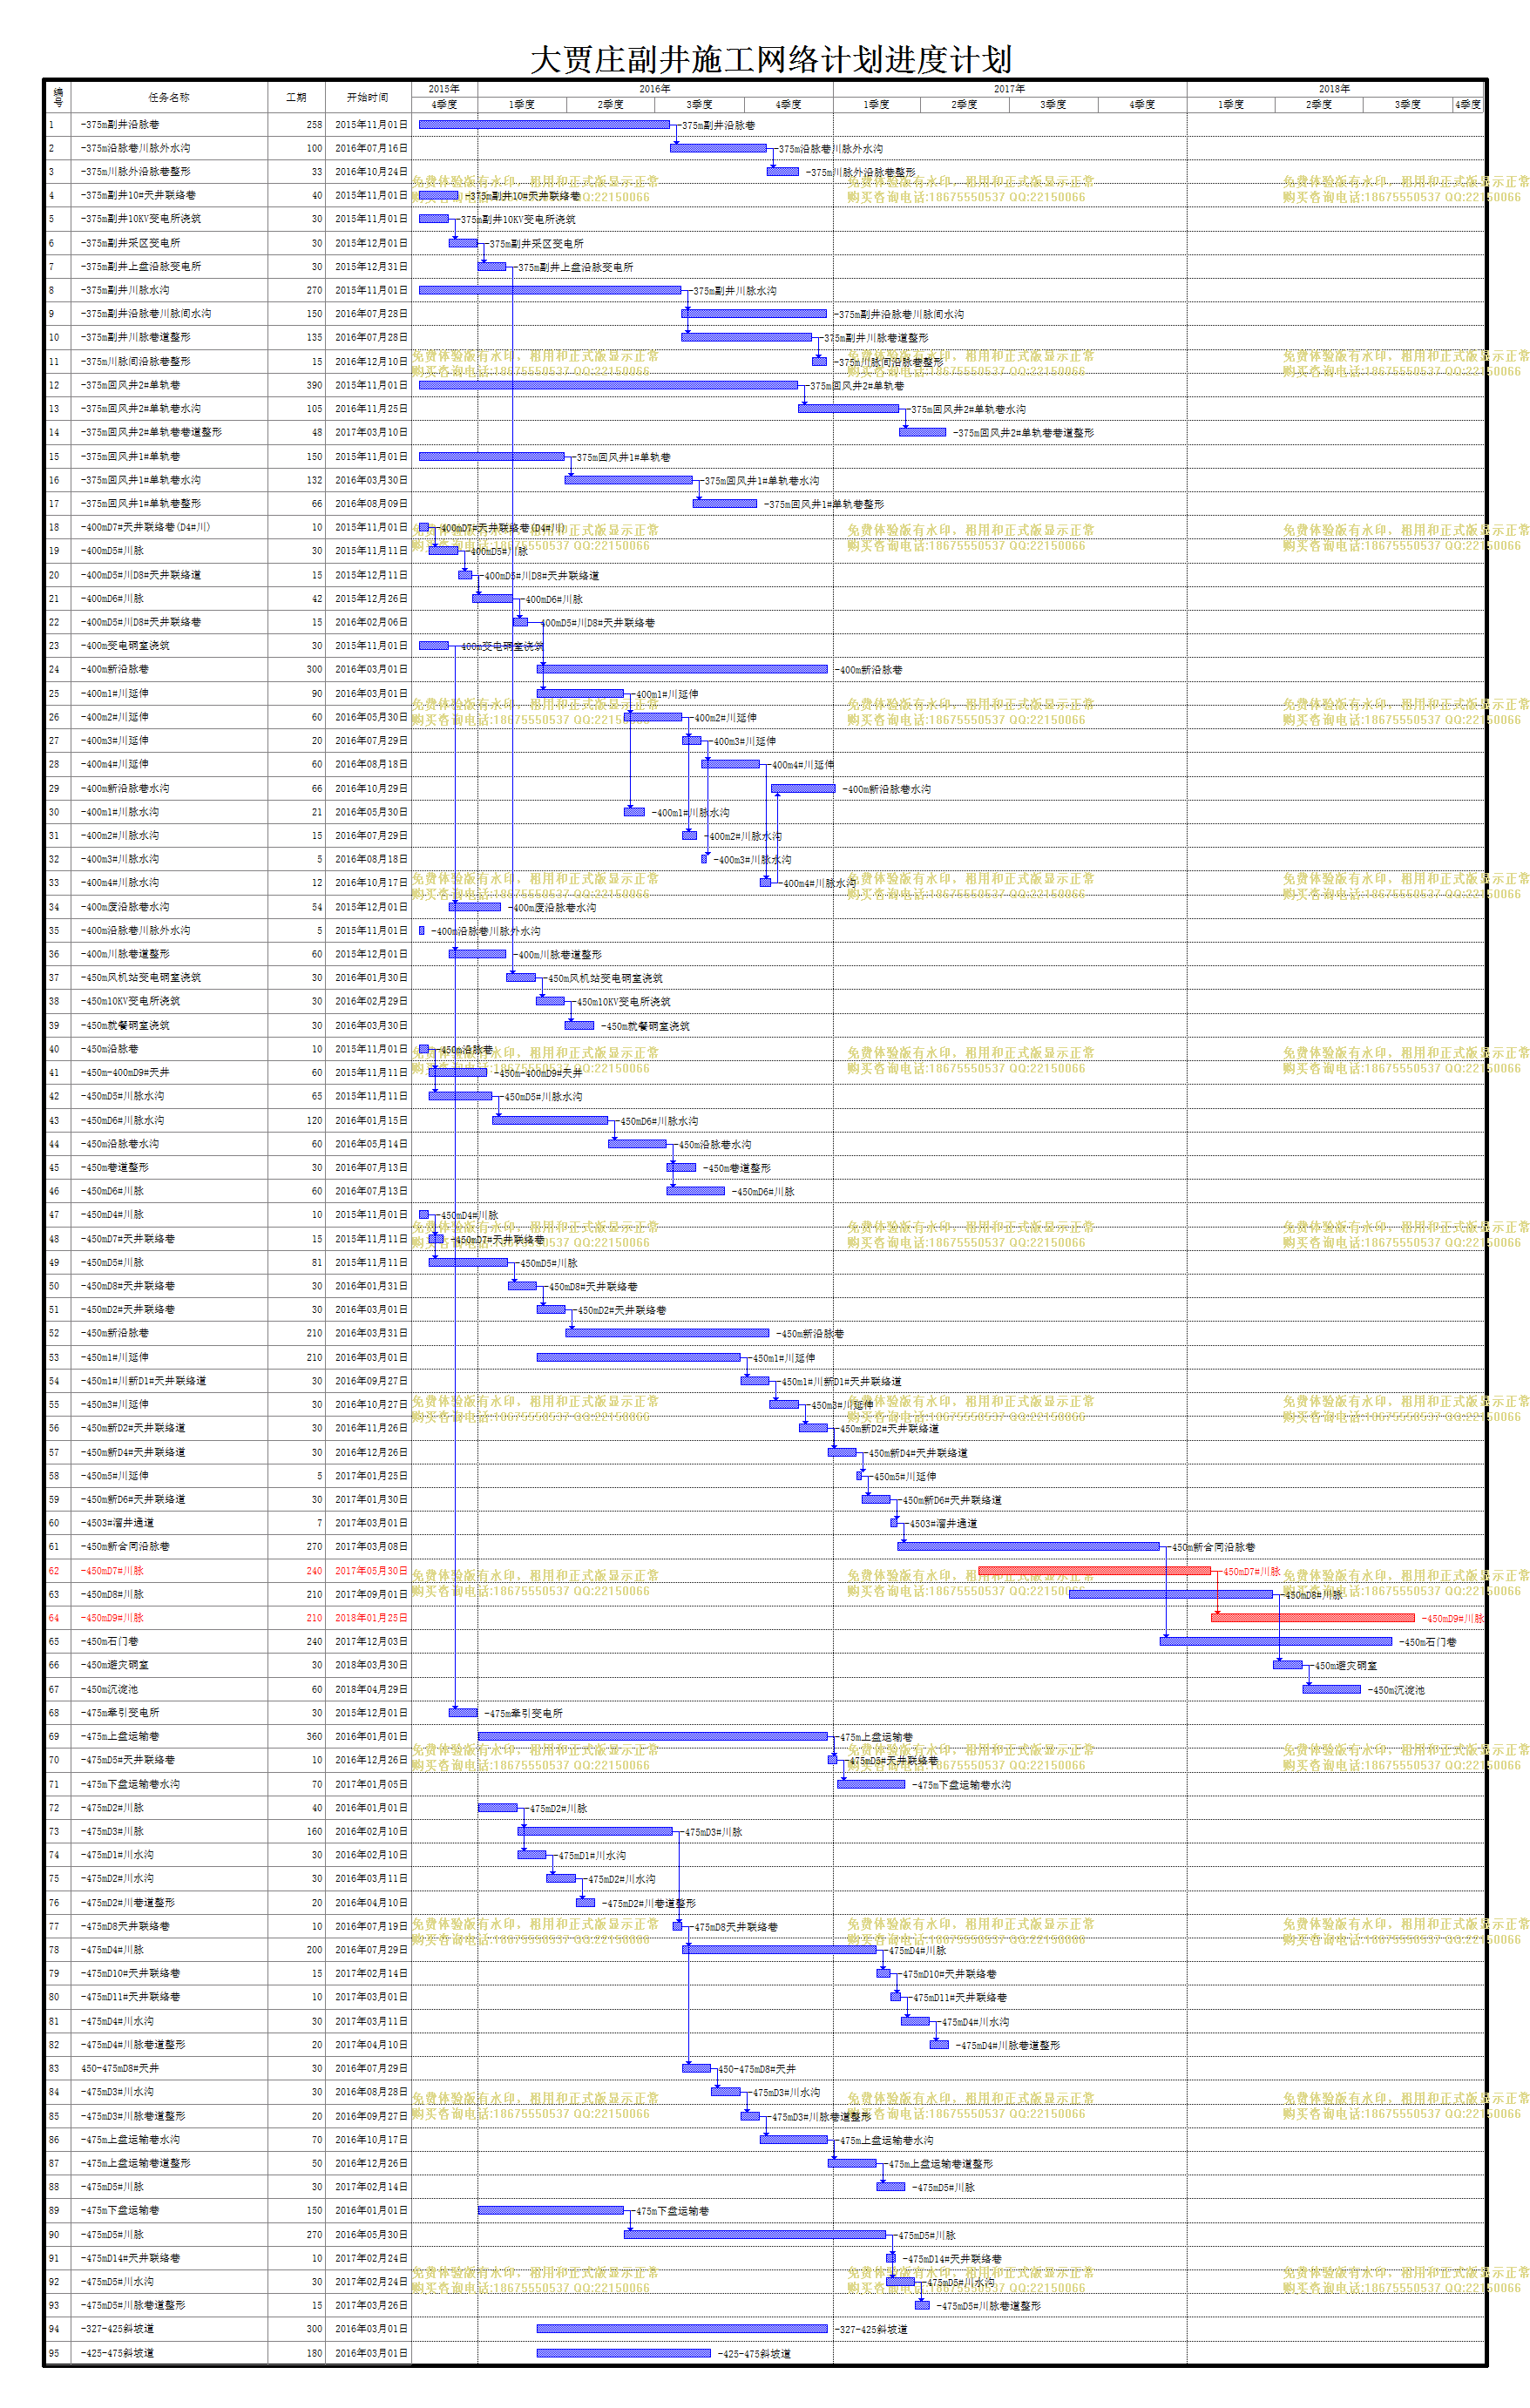Click task name cell -450m风机站变电硐室浇筑

(x=169, y=978)
